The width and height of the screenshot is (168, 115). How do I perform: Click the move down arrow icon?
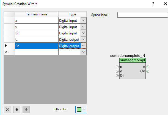coord(26,109)
